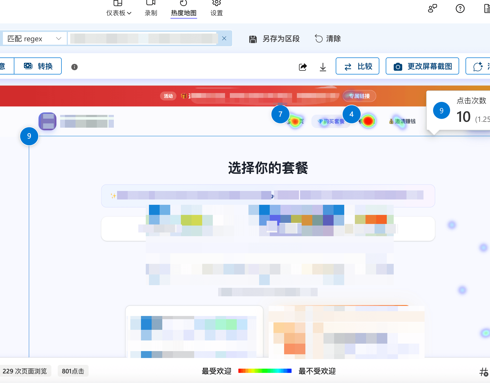Expand the 匹配 regex dropdown
This screenshot has height=383, width=490.
click(35, 39)
